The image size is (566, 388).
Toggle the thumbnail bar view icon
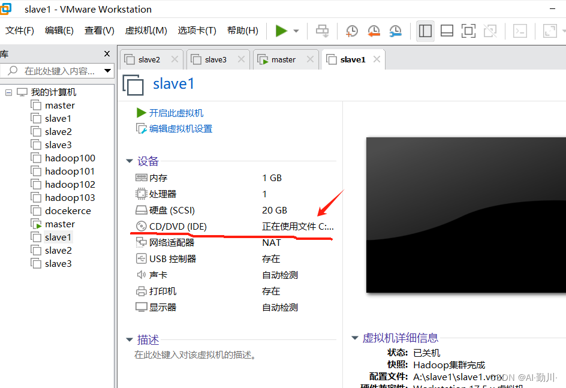pyautogui.click(x=447, y=31)
